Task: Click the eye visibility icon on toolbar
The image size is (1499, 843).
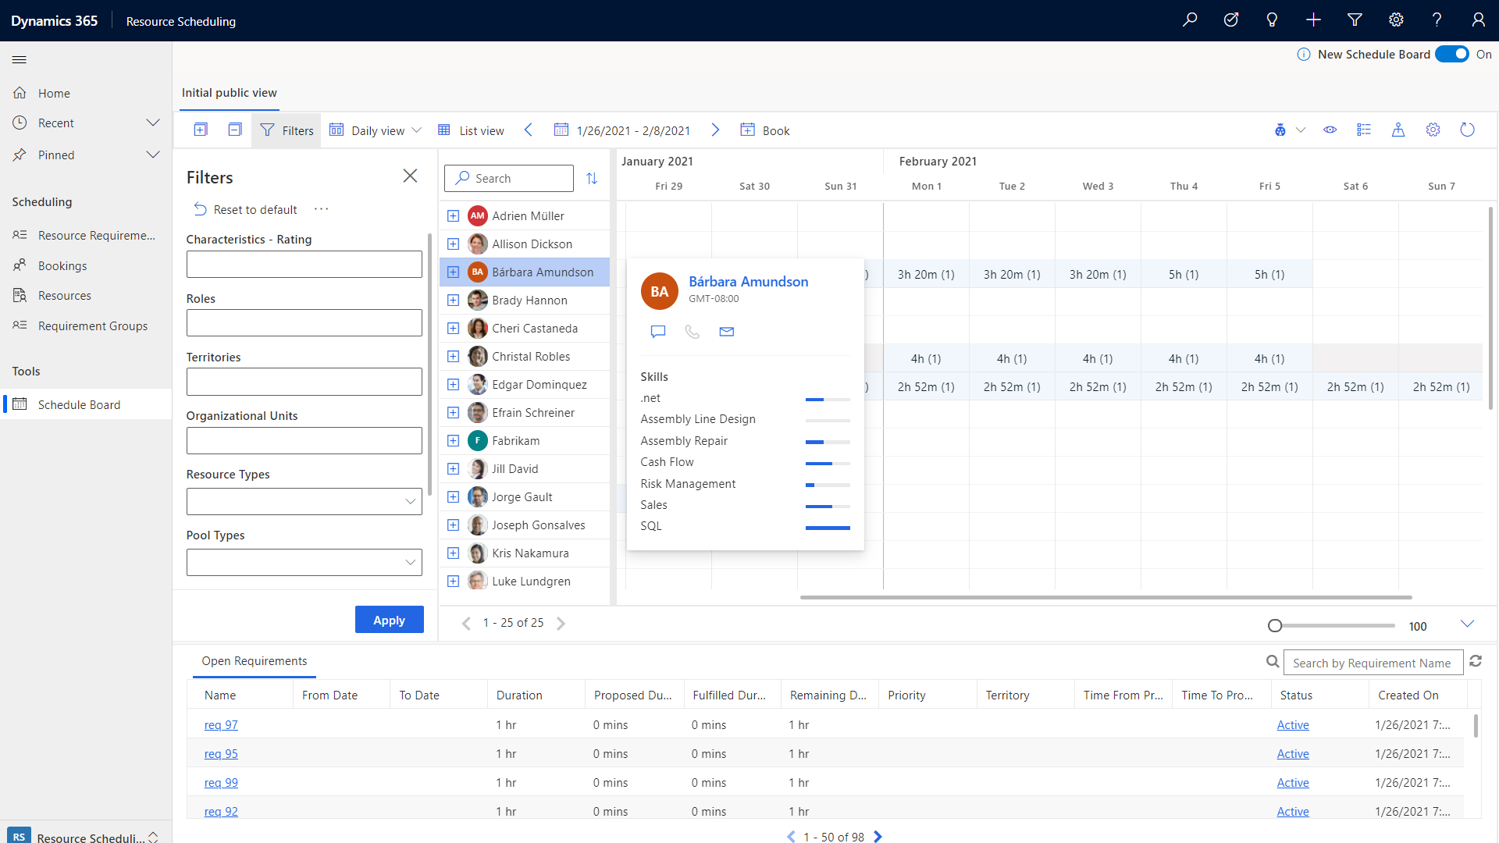Action: tap(1329, 130)
